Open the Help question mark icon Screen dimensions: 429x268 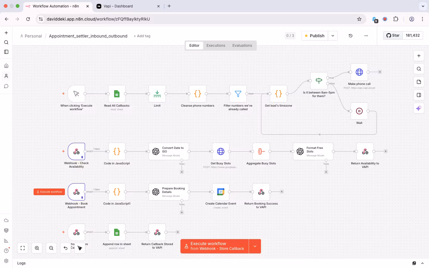[x=6, y=251]
